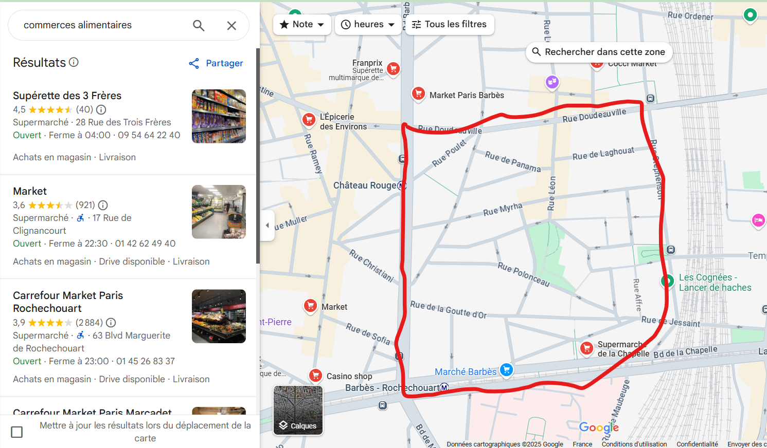The image size is (767, 448).
Task: Enable updating results when map moves
Action: (17, 432)
